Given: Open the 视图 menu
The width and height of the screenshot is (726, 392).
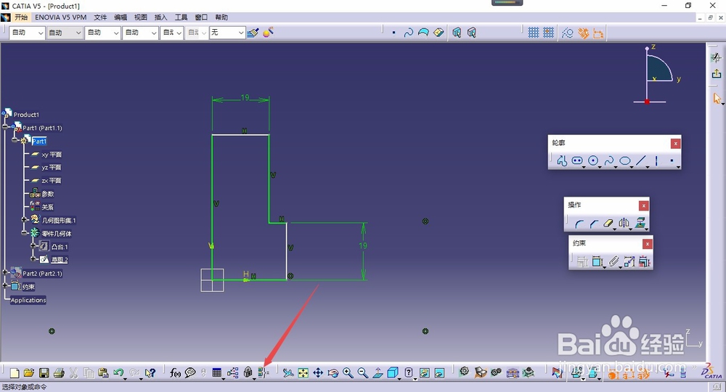Looking at the screenshot, I should [x=141, y=17].
